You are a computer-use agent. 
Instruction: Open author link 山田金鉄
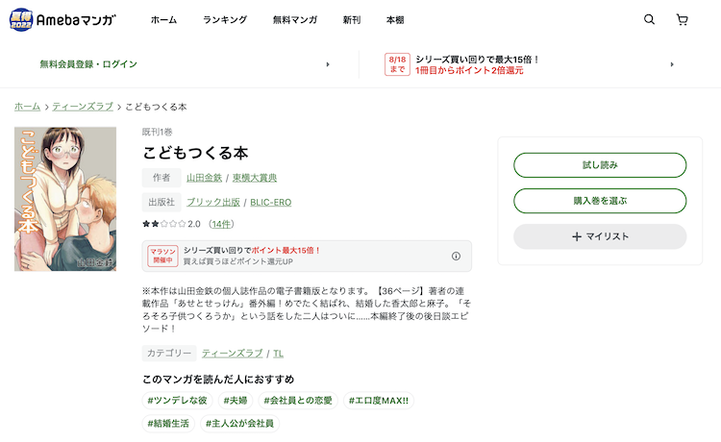(204, 178)
